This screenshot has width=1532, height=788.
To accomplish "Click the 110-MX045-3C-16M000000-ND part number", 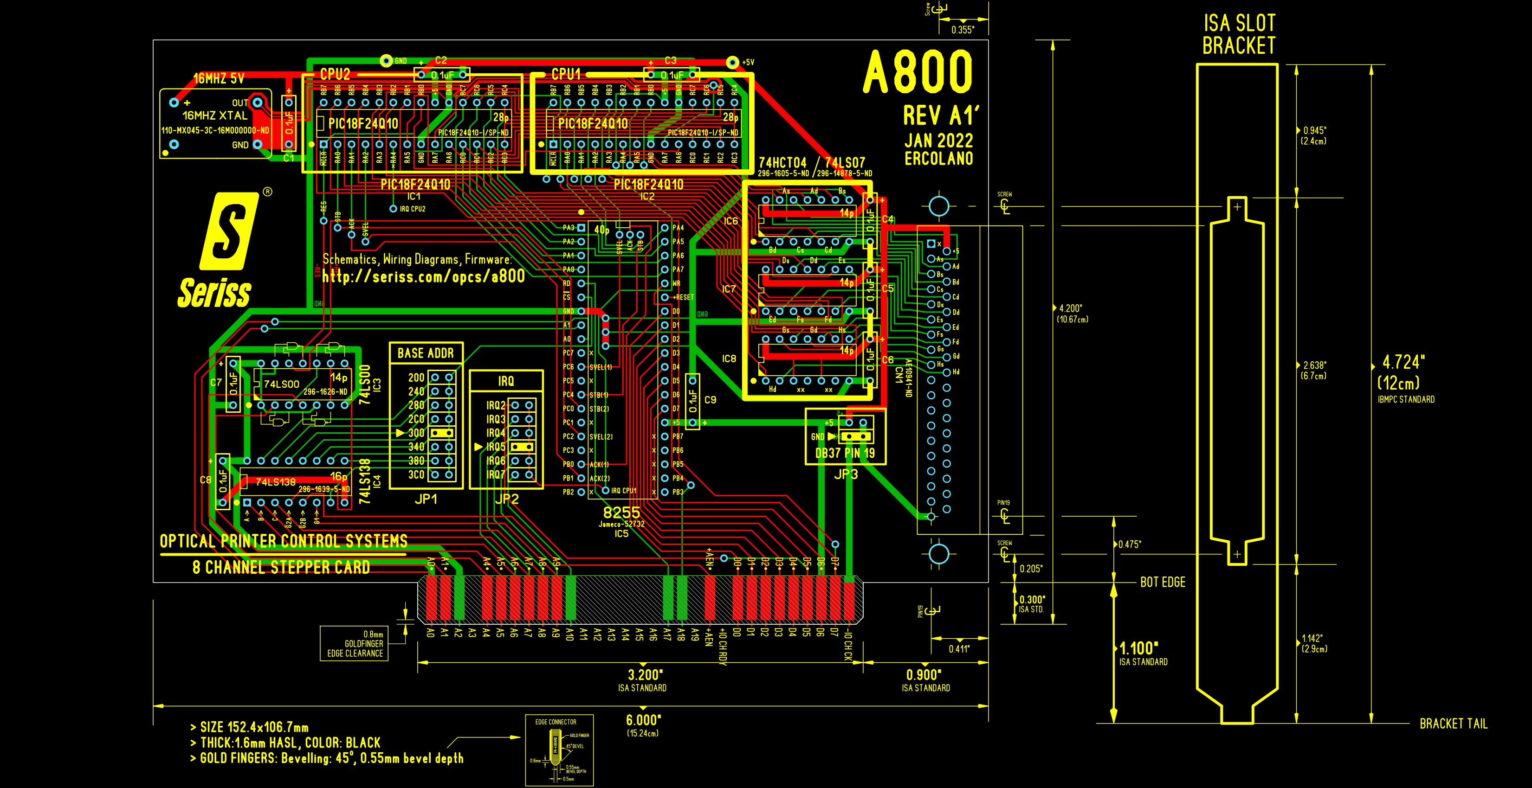I will (x=215, y=130).
